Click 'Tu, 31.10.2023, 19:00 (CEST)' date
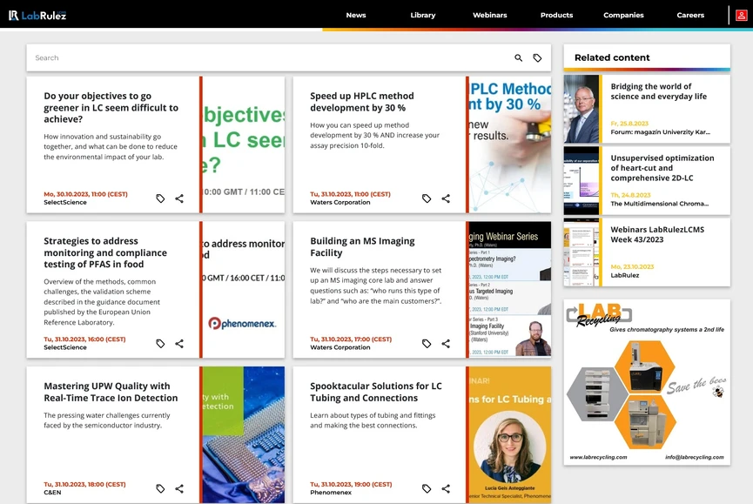The image size is (753, 504). pyautogui.click(x=351, y=484)
